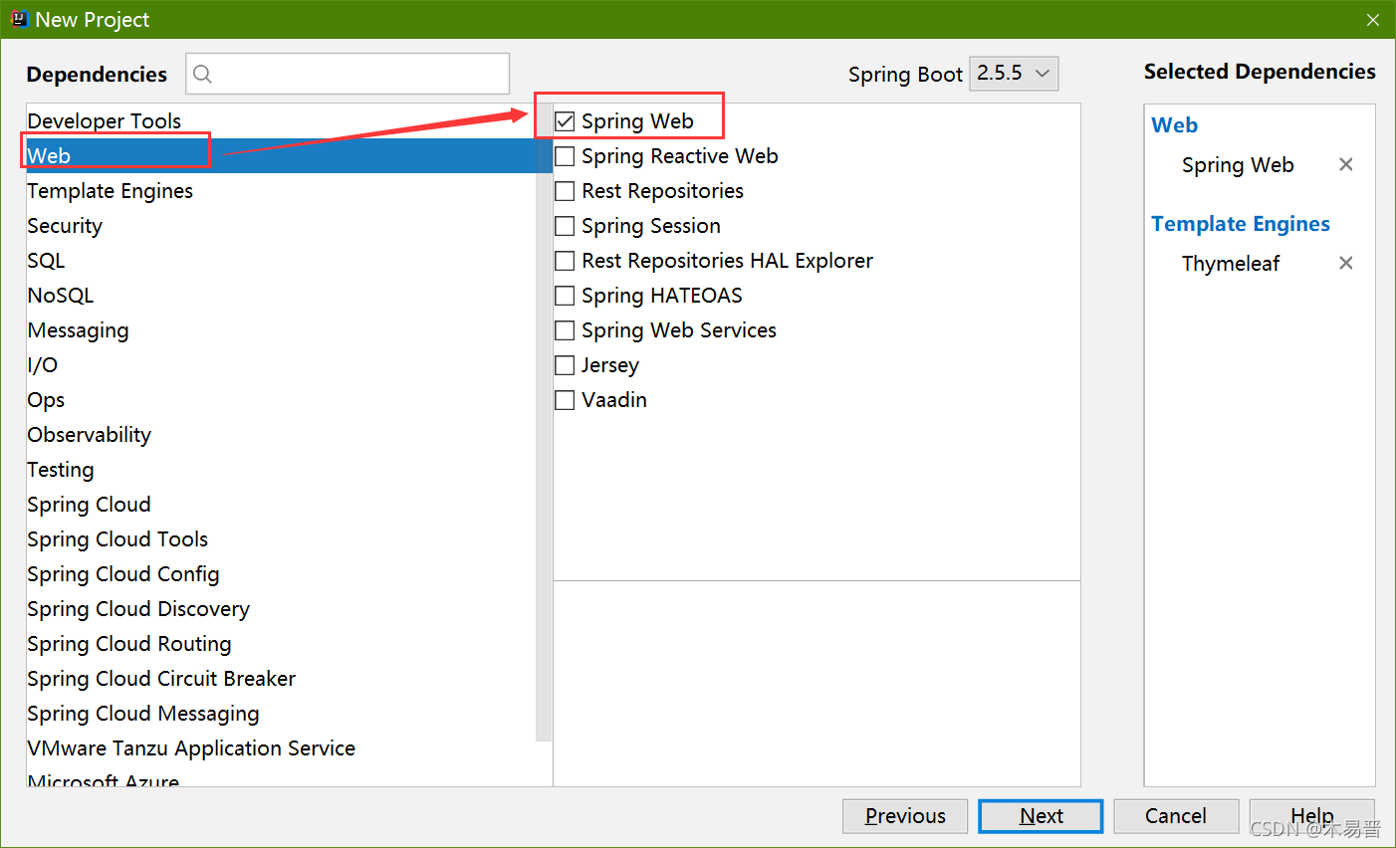Screen dimensions: 1396x848
Task: Select Spring Cloud Discovery category
Action: pyautogui.click(x=281, y=609)
